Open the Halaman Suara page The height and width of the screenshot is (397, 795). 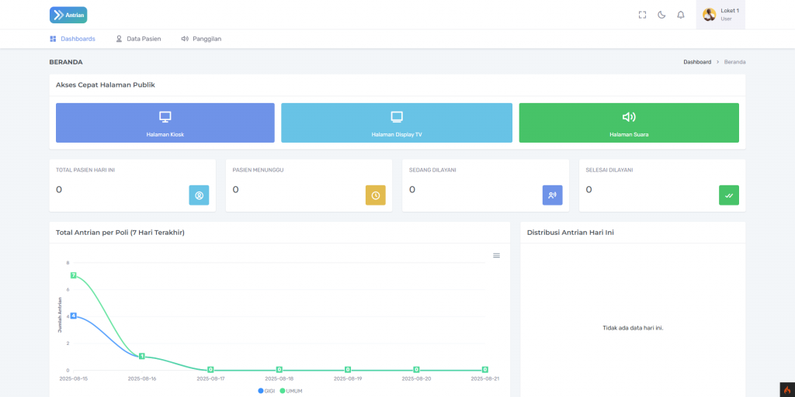pos(629,123)
